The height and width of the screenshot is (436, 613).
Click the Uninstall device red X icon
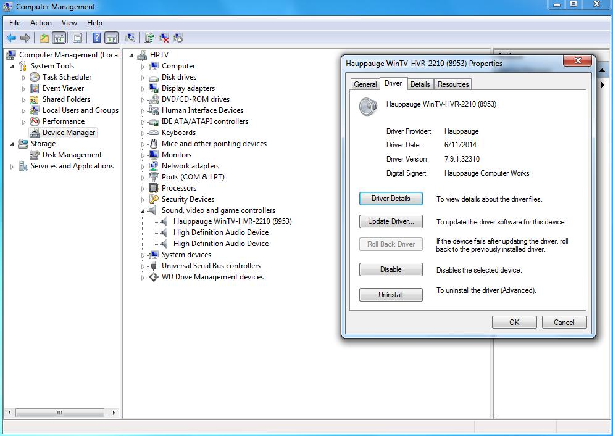point(164,38)
